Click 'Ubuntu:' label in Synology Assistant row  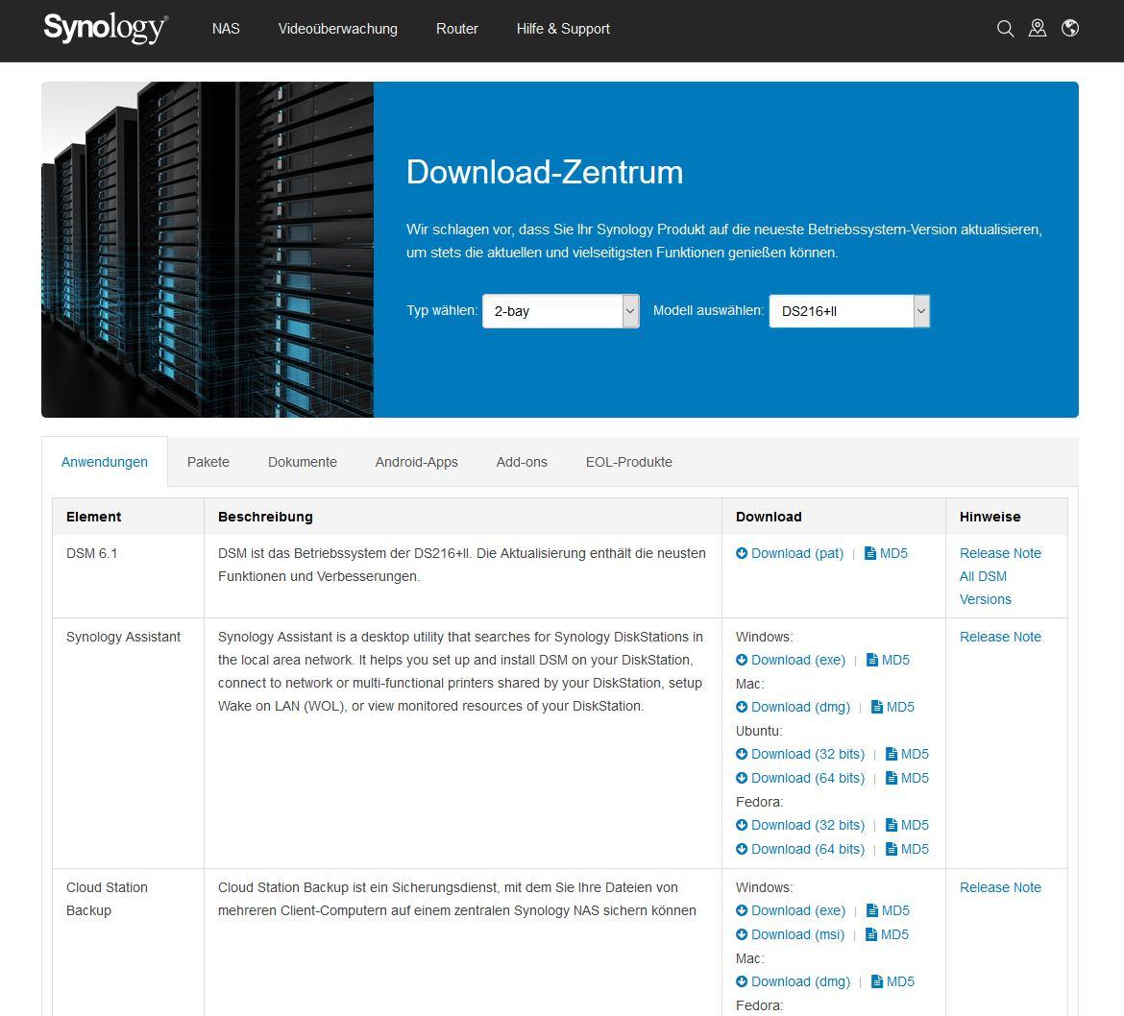tap(758, 731)
